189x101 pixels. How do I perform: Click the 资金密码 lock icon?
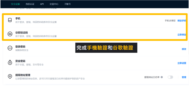point(10,62)
